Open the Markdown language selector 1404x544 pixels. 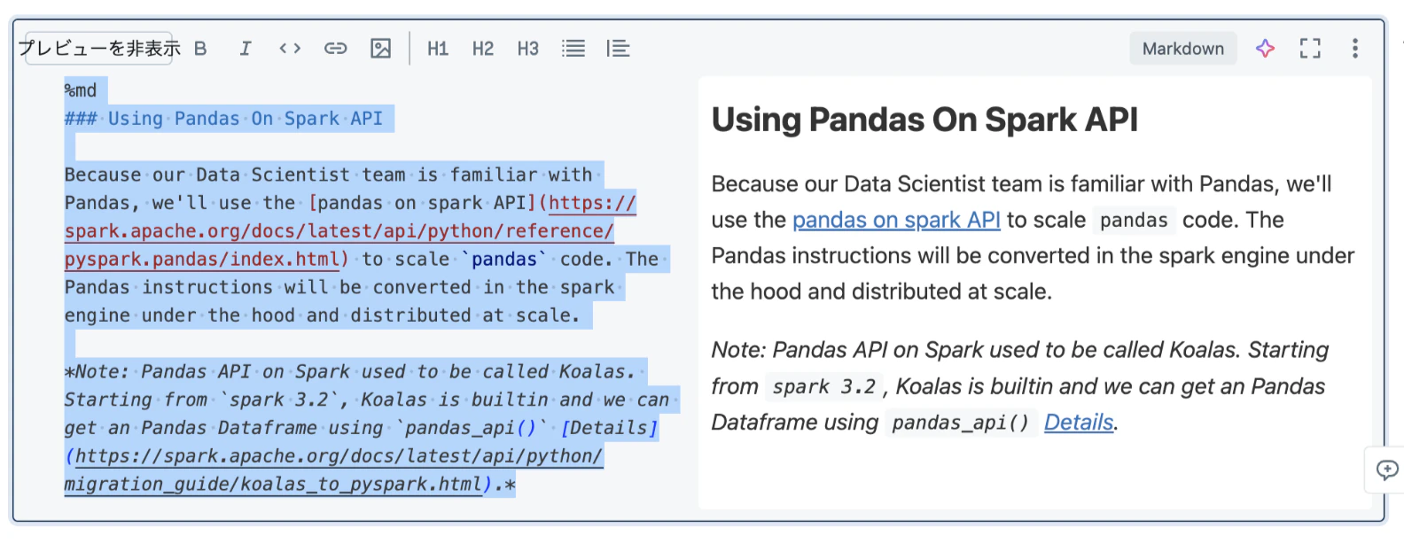click(x=1182, y=49)
